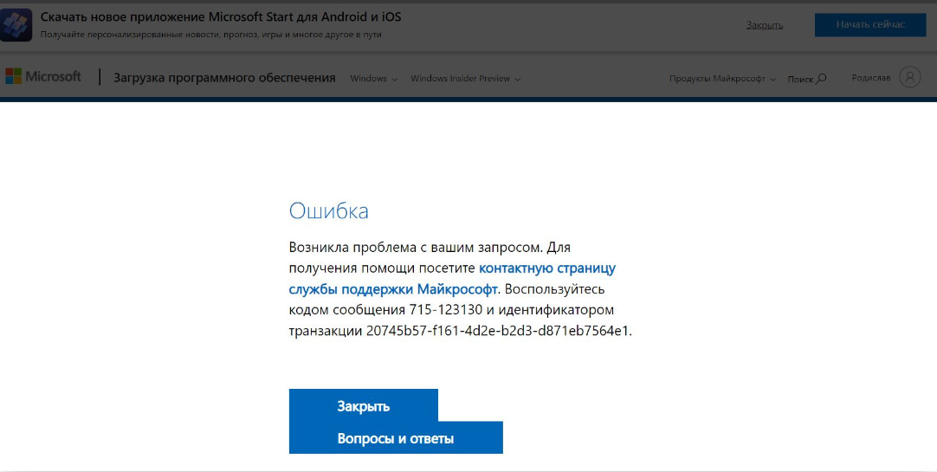Open the Вопросы и ответы button
This screenshot has width=937, height=472.
[396, 438]
